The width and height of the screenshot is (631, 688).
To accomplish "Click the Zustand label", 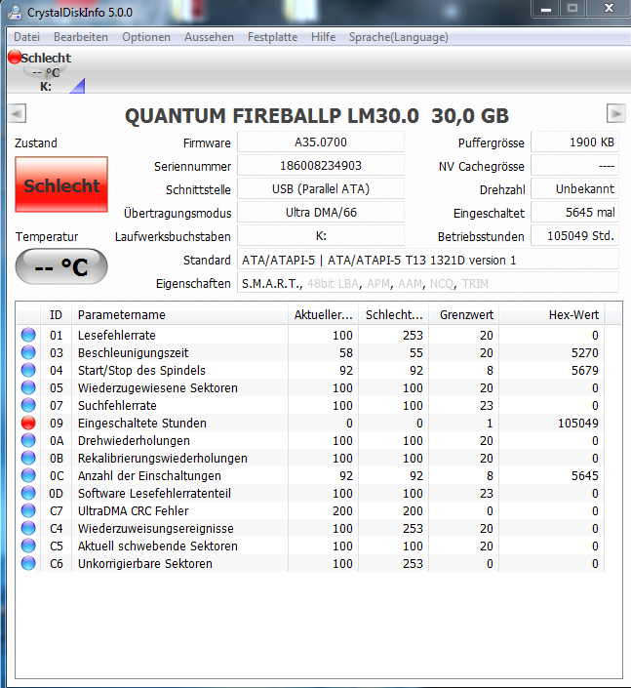I will tap(35, 143).
